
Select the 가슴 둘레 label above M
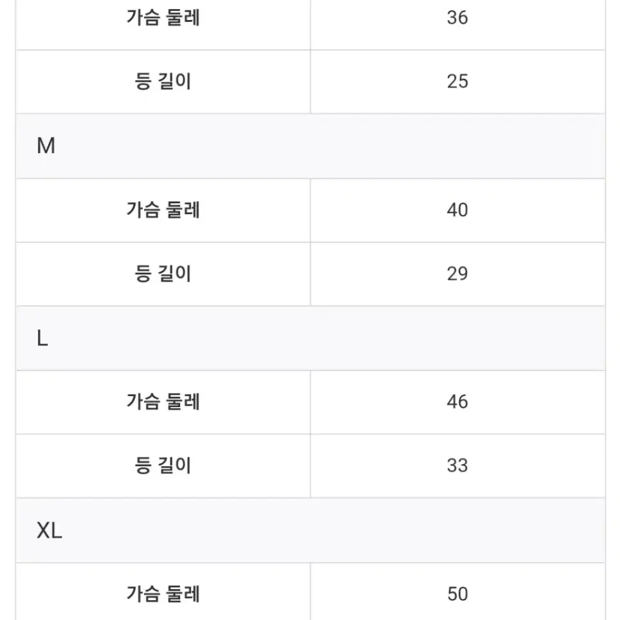[x=163, y=18]
